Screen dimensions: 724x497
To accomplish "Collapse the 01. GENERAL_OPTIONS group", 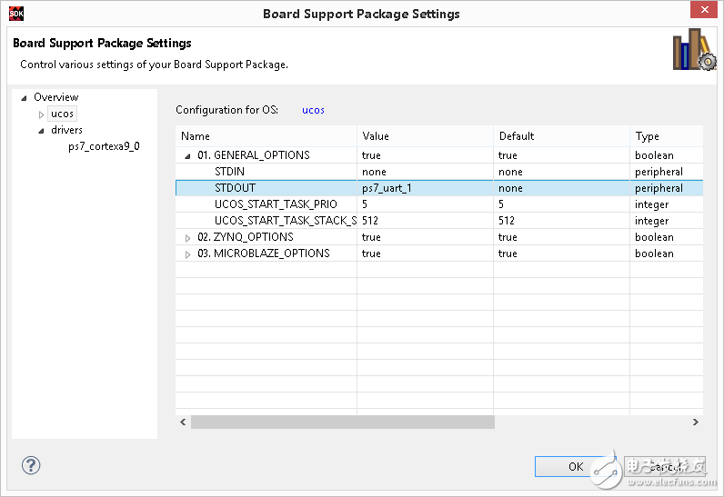I will [x=188, y=155].
